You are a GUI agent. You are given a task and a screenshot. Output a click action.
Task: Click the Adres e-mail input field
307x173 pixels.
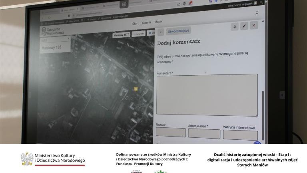click(x=204, y=134)
